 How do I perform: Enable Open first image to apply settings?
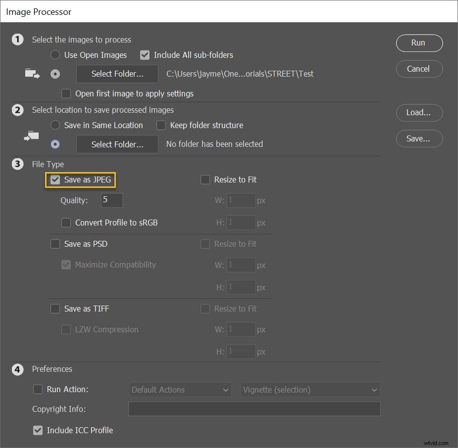point(66,93)
